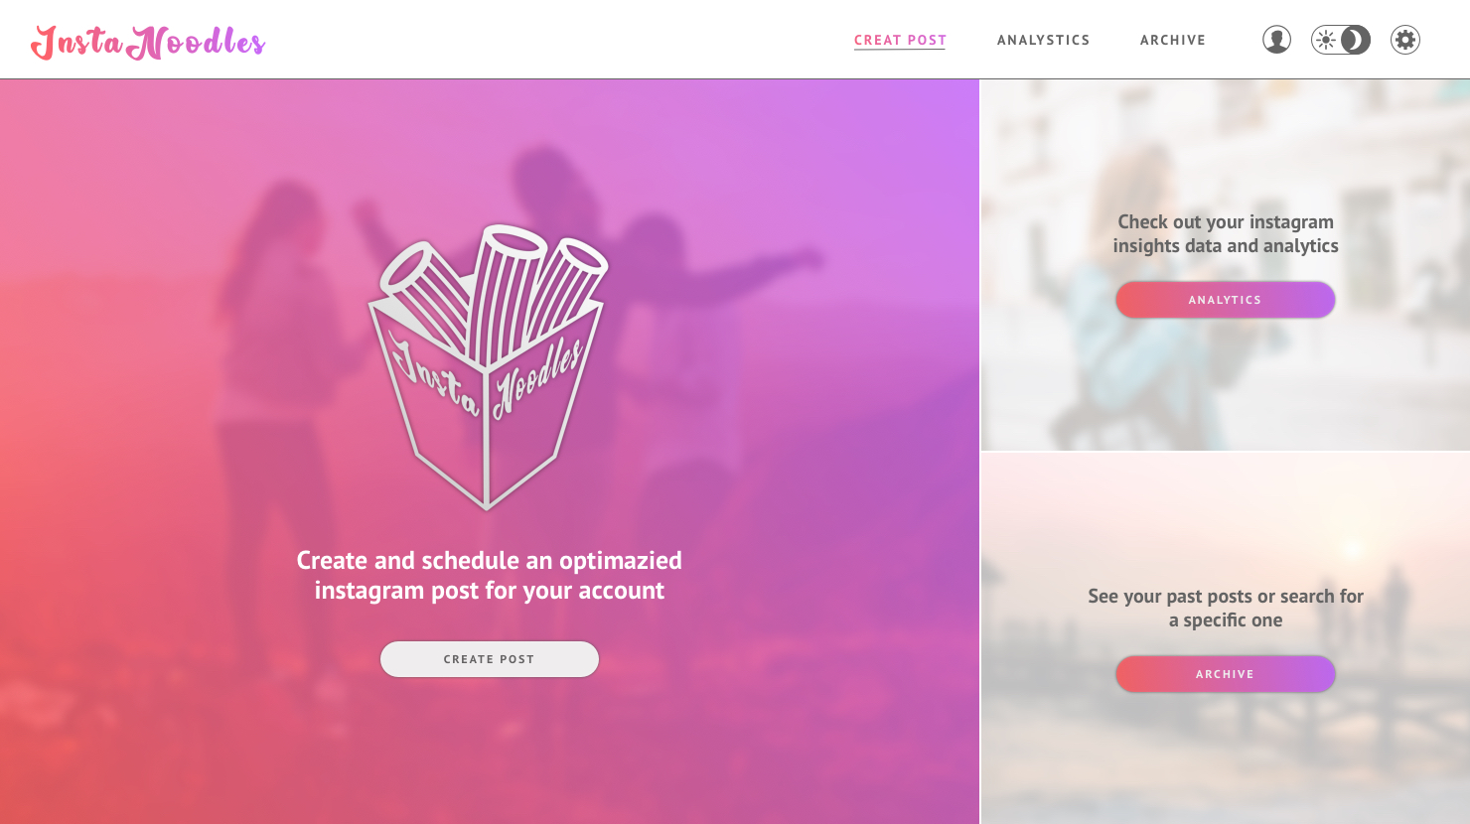
Task: Click the sun icon for light mode
Action: point(1326,40)
